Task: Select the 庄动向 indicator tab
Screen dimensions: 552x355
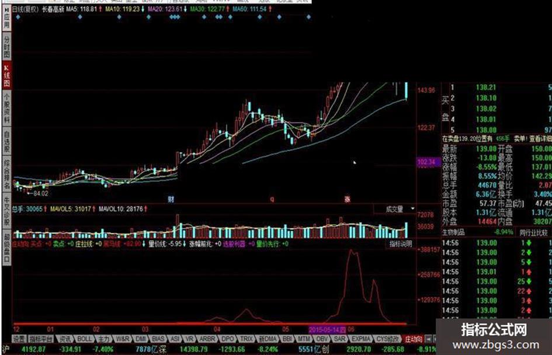Action: pos(414,339)
